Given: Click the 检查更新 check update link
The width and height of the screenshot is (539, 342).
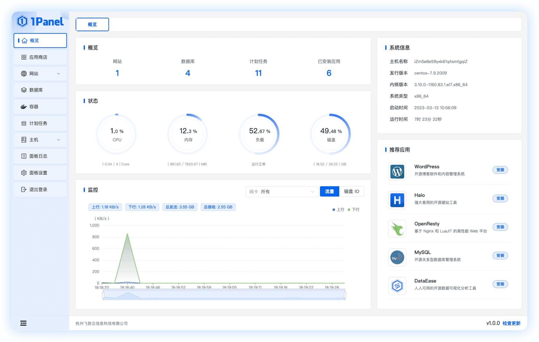Looking at the screenshot, I should pos(511,323).
